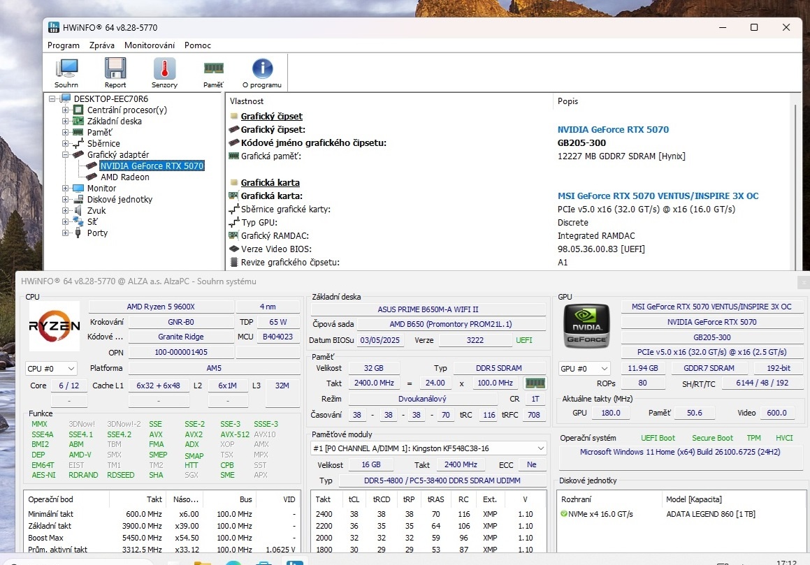Open the Monitorování menu
The height and width of the screenshot is (565, 810).
(150, 45)
